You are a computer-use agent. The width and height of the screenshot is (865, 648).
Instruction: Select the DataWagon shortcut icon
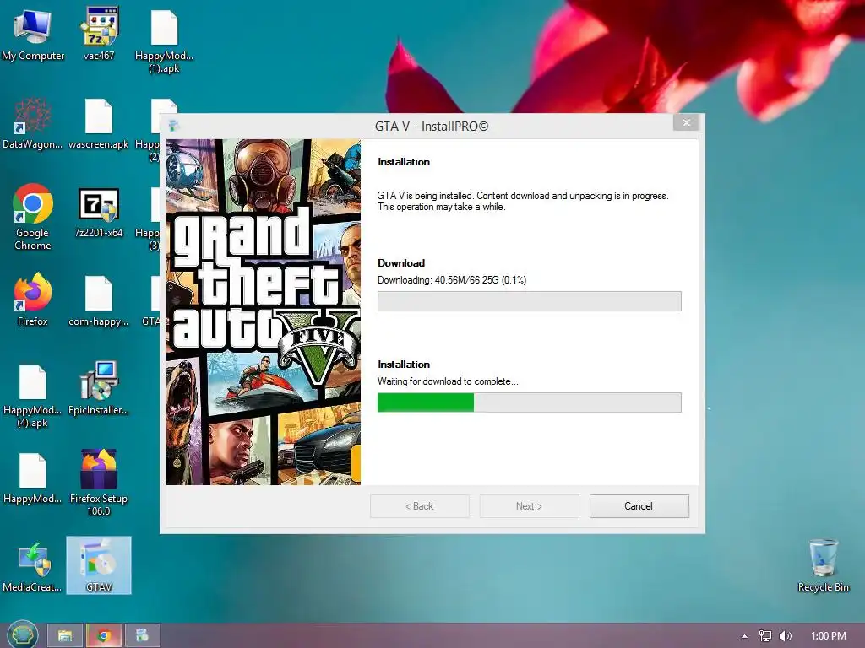(33, 123)
